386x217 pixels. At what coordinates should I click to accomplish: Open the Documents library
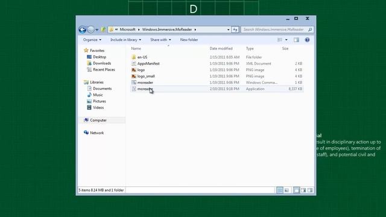102,89
